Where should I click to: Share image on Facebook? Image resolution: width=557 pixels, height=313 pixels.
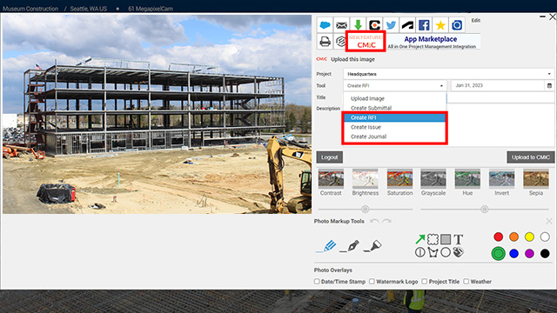[424, 25]
